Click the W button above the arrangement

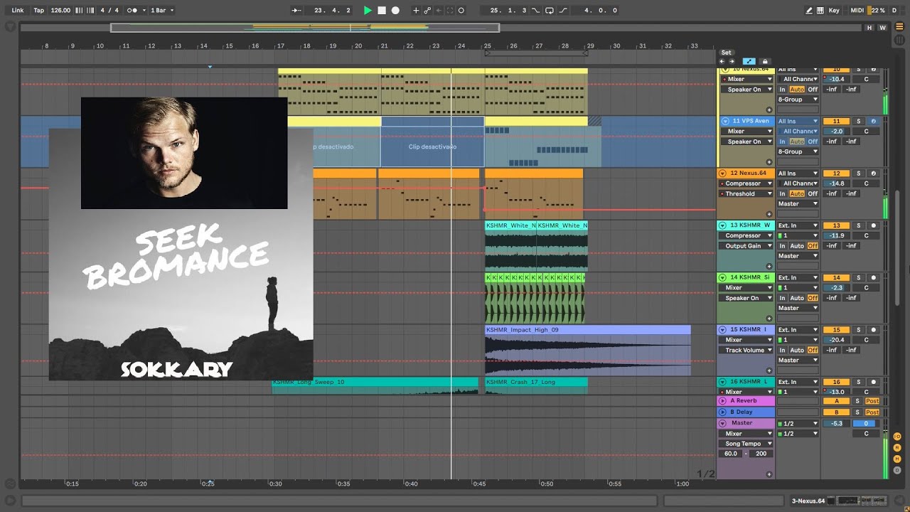883,28
